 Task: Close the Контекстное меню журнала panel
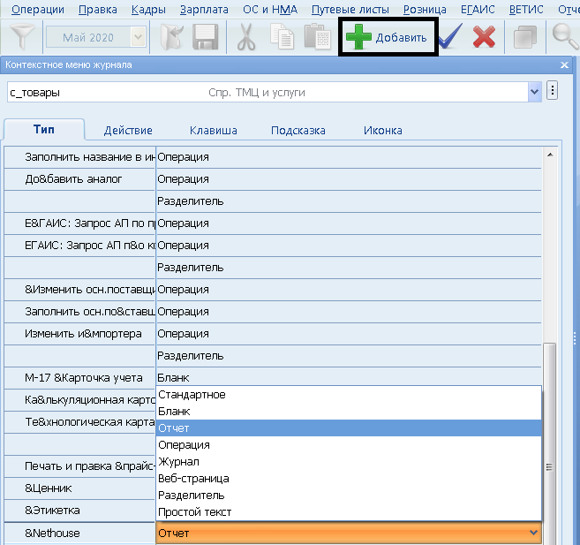pos(565,65)
